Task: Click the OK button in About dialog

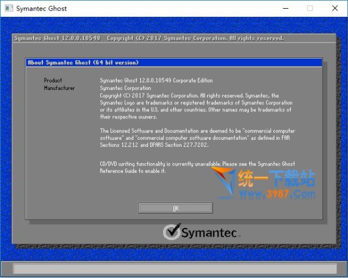Action: [x=175, y=208]
